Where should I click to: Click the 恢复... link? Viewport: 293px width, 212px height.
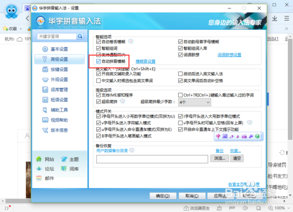click(x=236, y=151)
